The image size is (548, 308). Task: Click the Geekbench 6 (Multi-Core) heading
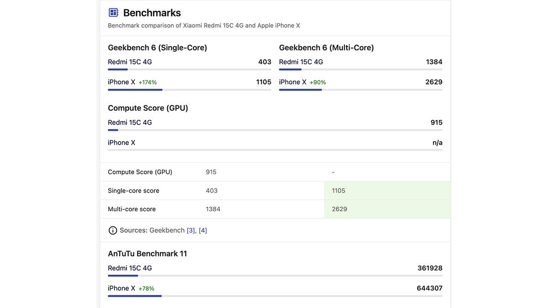click(326, 47)
